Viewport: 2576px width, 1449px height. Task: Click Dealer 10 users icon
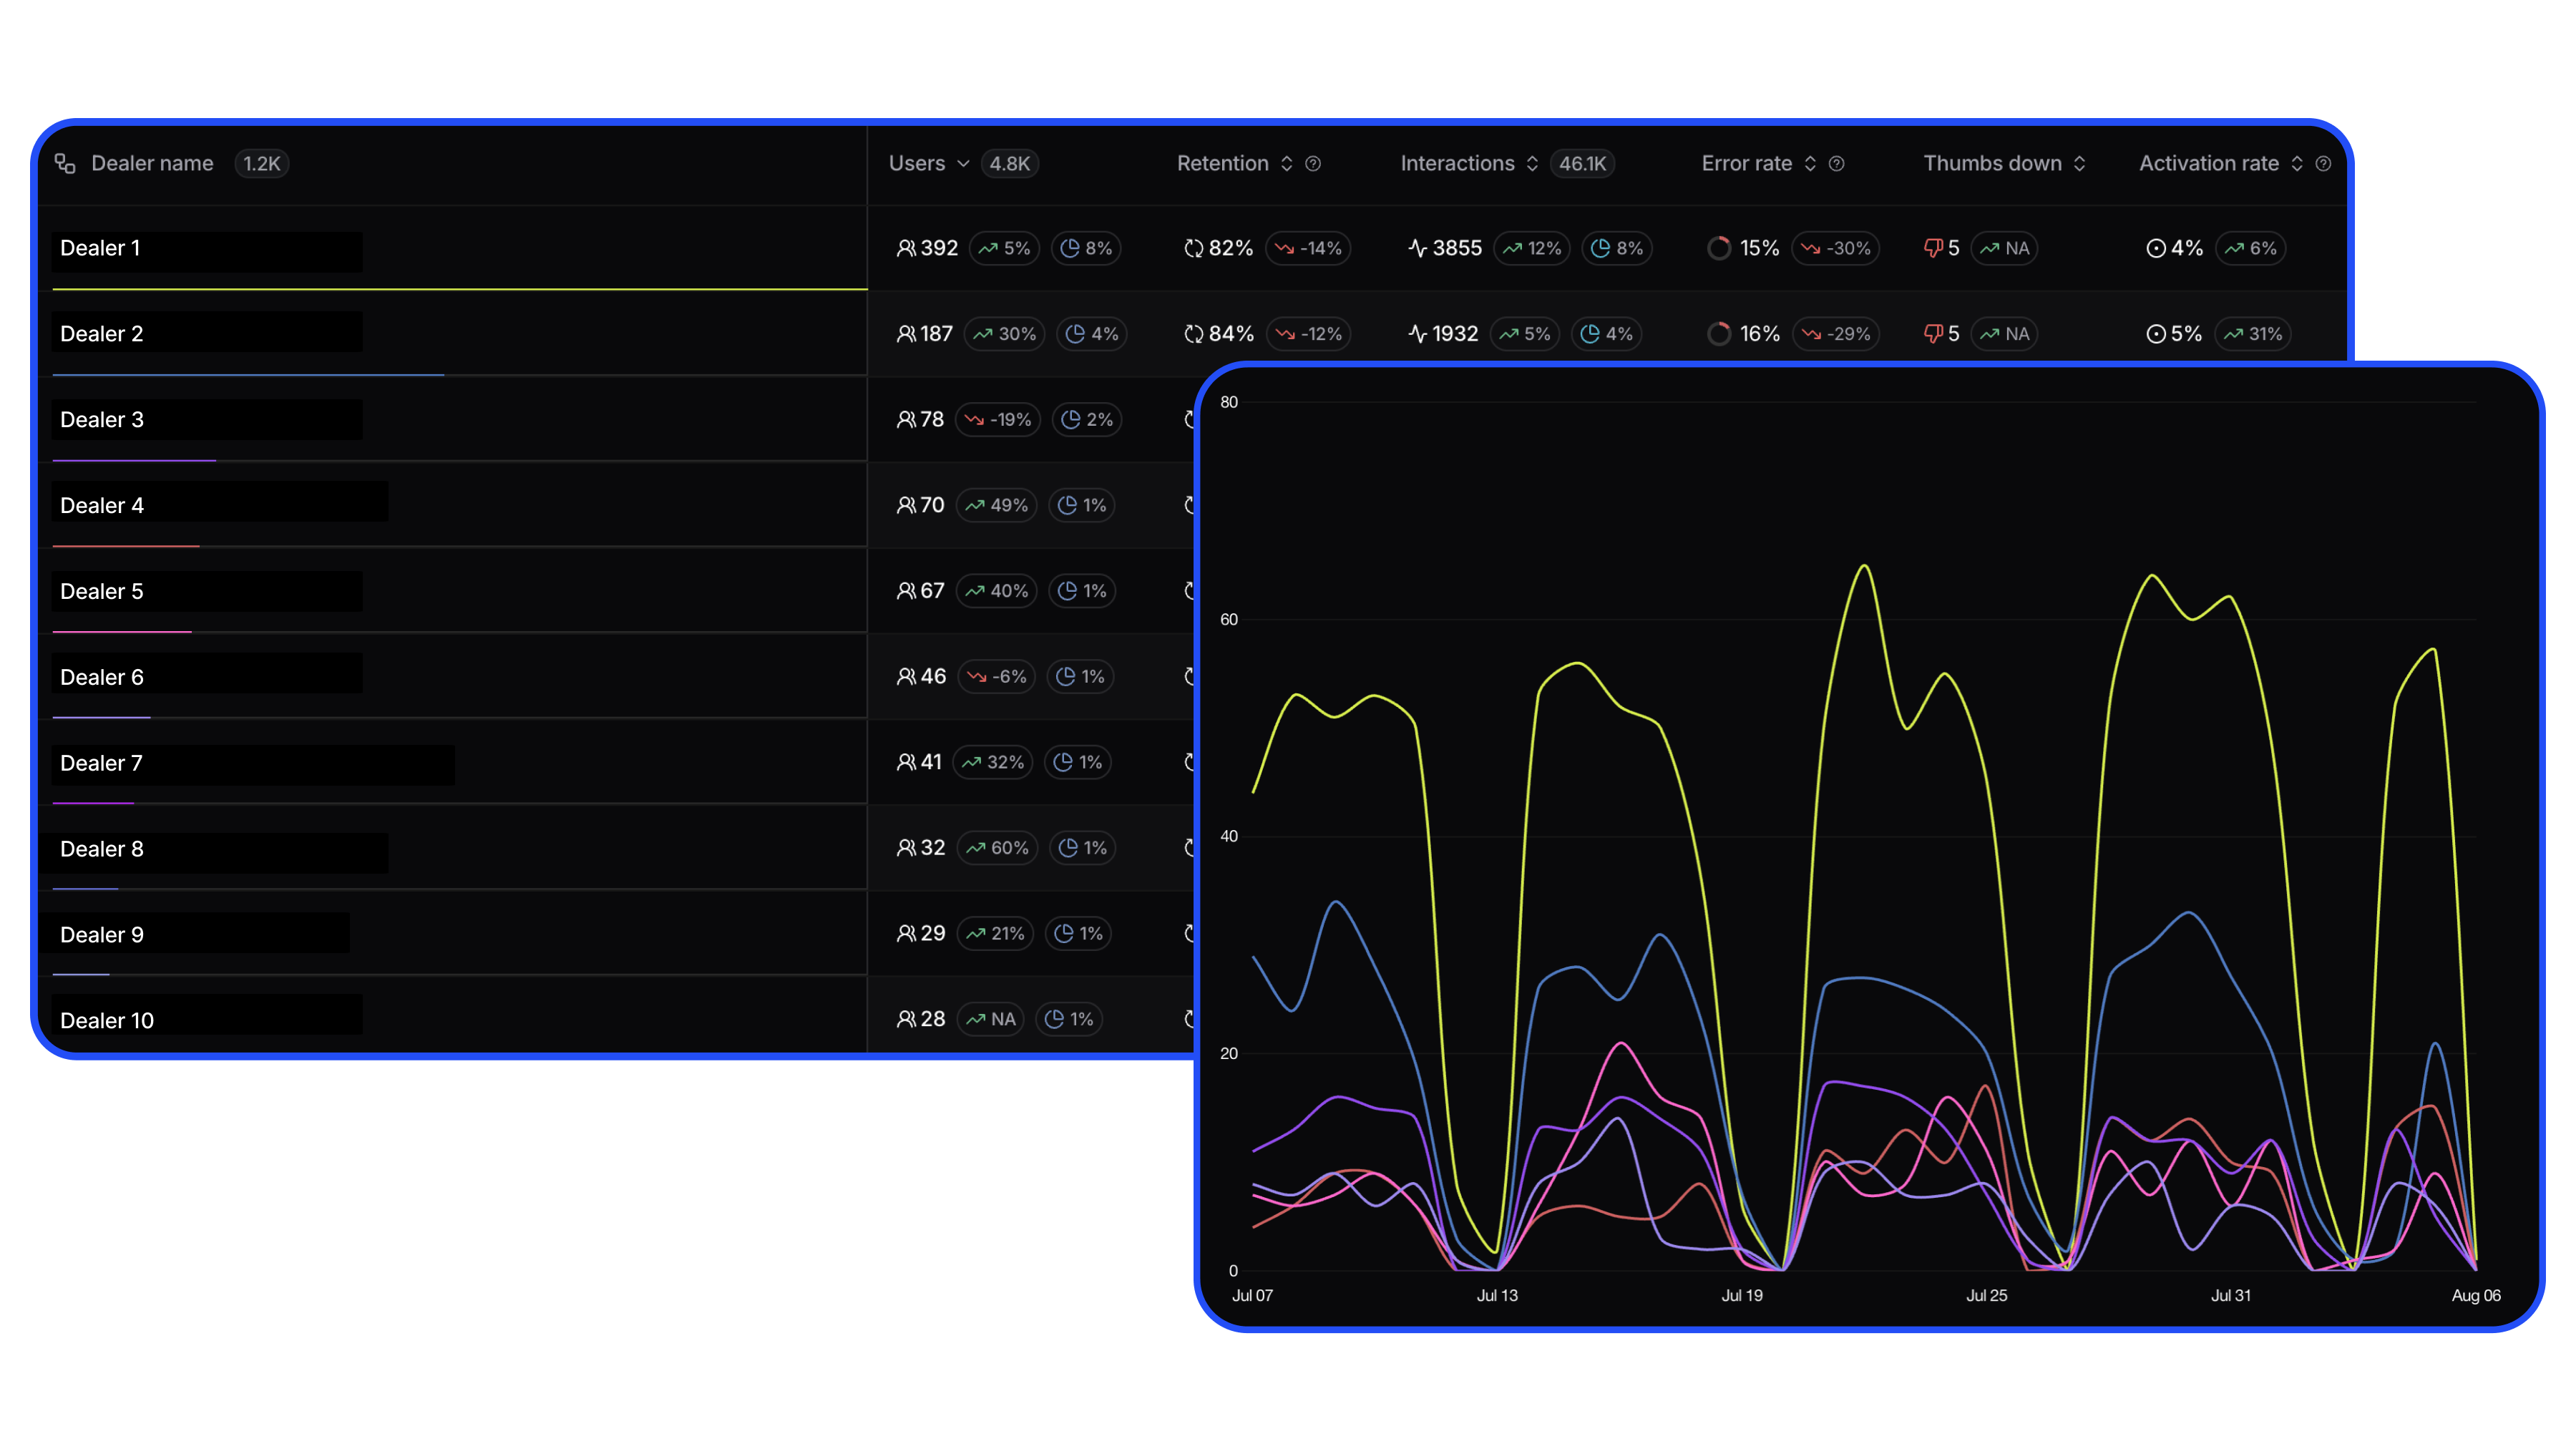tap(906, 1019)
